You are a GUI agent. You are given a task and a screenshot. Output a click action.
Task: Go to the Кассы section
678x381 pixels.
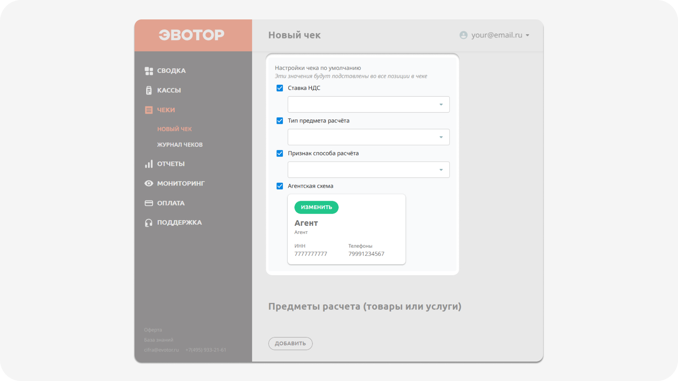click(169, 90)
